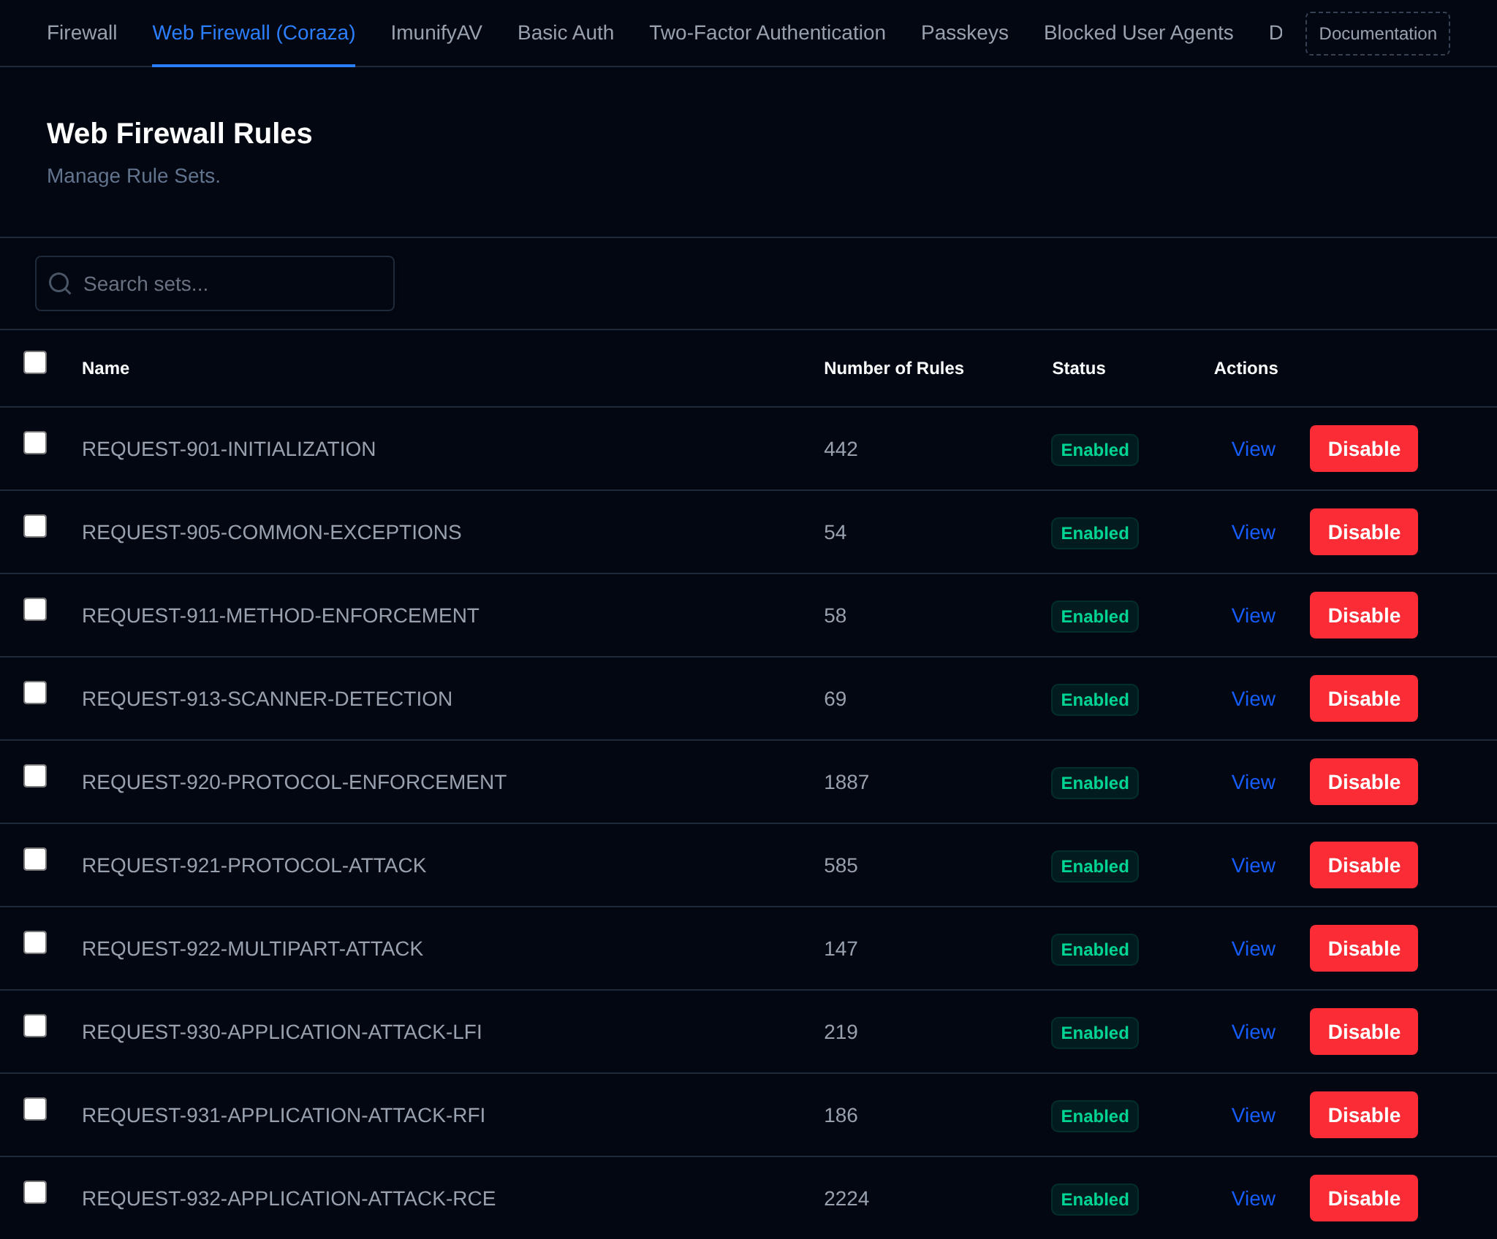
Task: Click the Status column header
Action: point(1078,368)
